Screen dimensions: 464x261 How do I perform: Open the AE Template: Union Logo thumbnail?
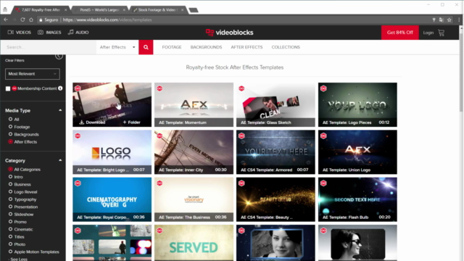[x=357, y=152]
